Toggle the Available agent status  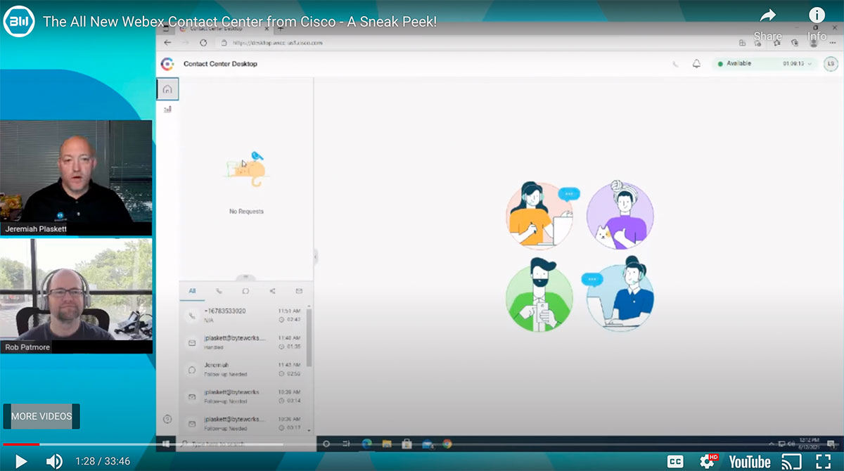pos(735,63)
